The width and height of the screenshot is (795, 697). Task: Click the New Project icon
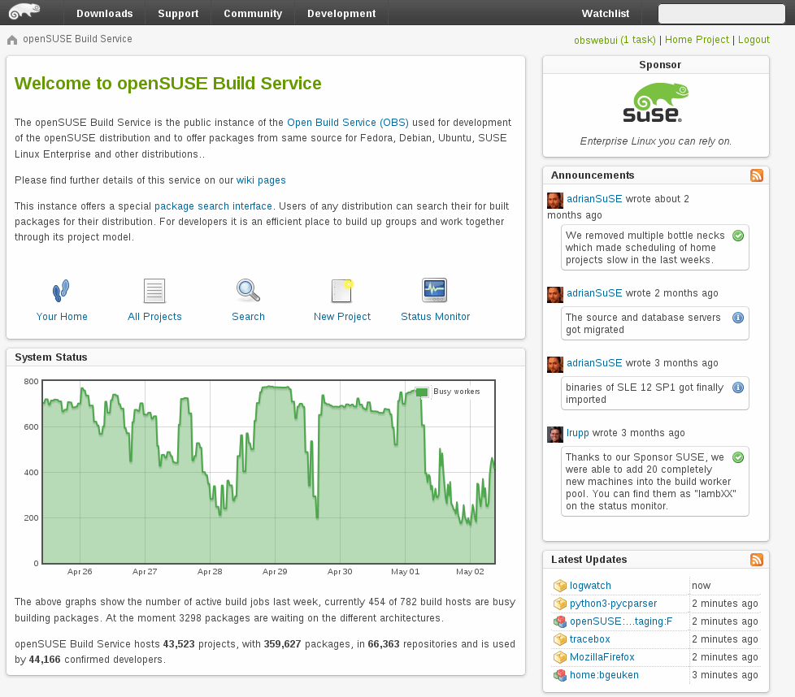click(342, 291)
